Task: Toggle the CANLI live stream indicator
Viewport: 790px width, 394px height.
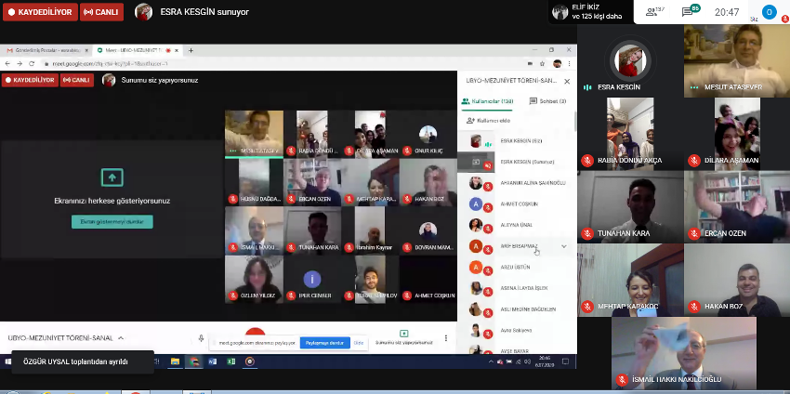Action: click(102, 12)
